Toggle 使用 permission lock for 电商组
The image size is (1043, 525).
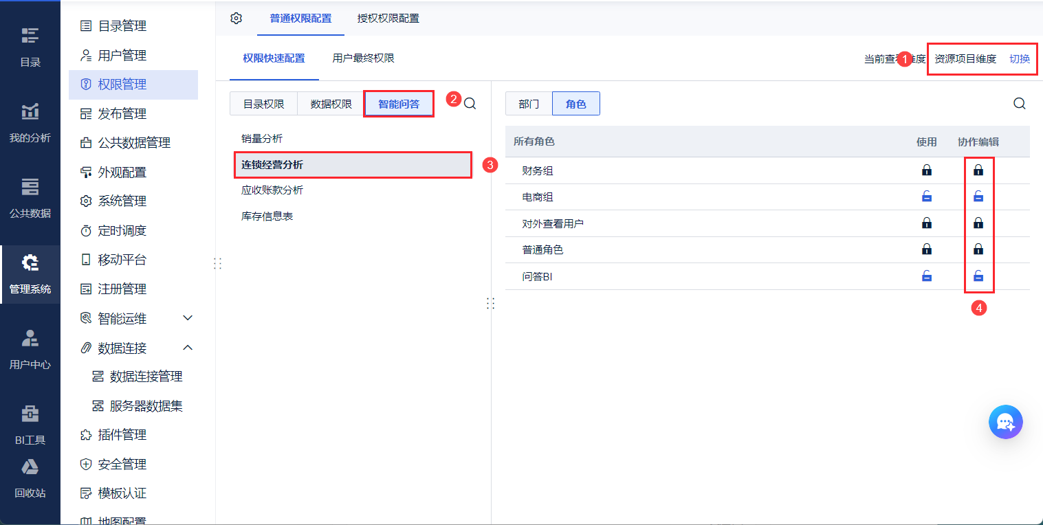click(x=927, y=197)
